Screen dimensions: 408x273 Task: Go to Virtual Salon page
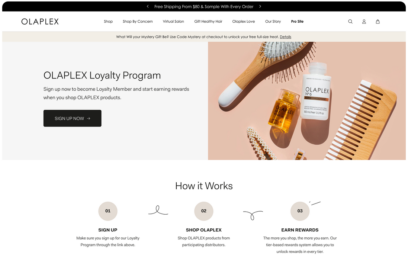coord(173,22)
